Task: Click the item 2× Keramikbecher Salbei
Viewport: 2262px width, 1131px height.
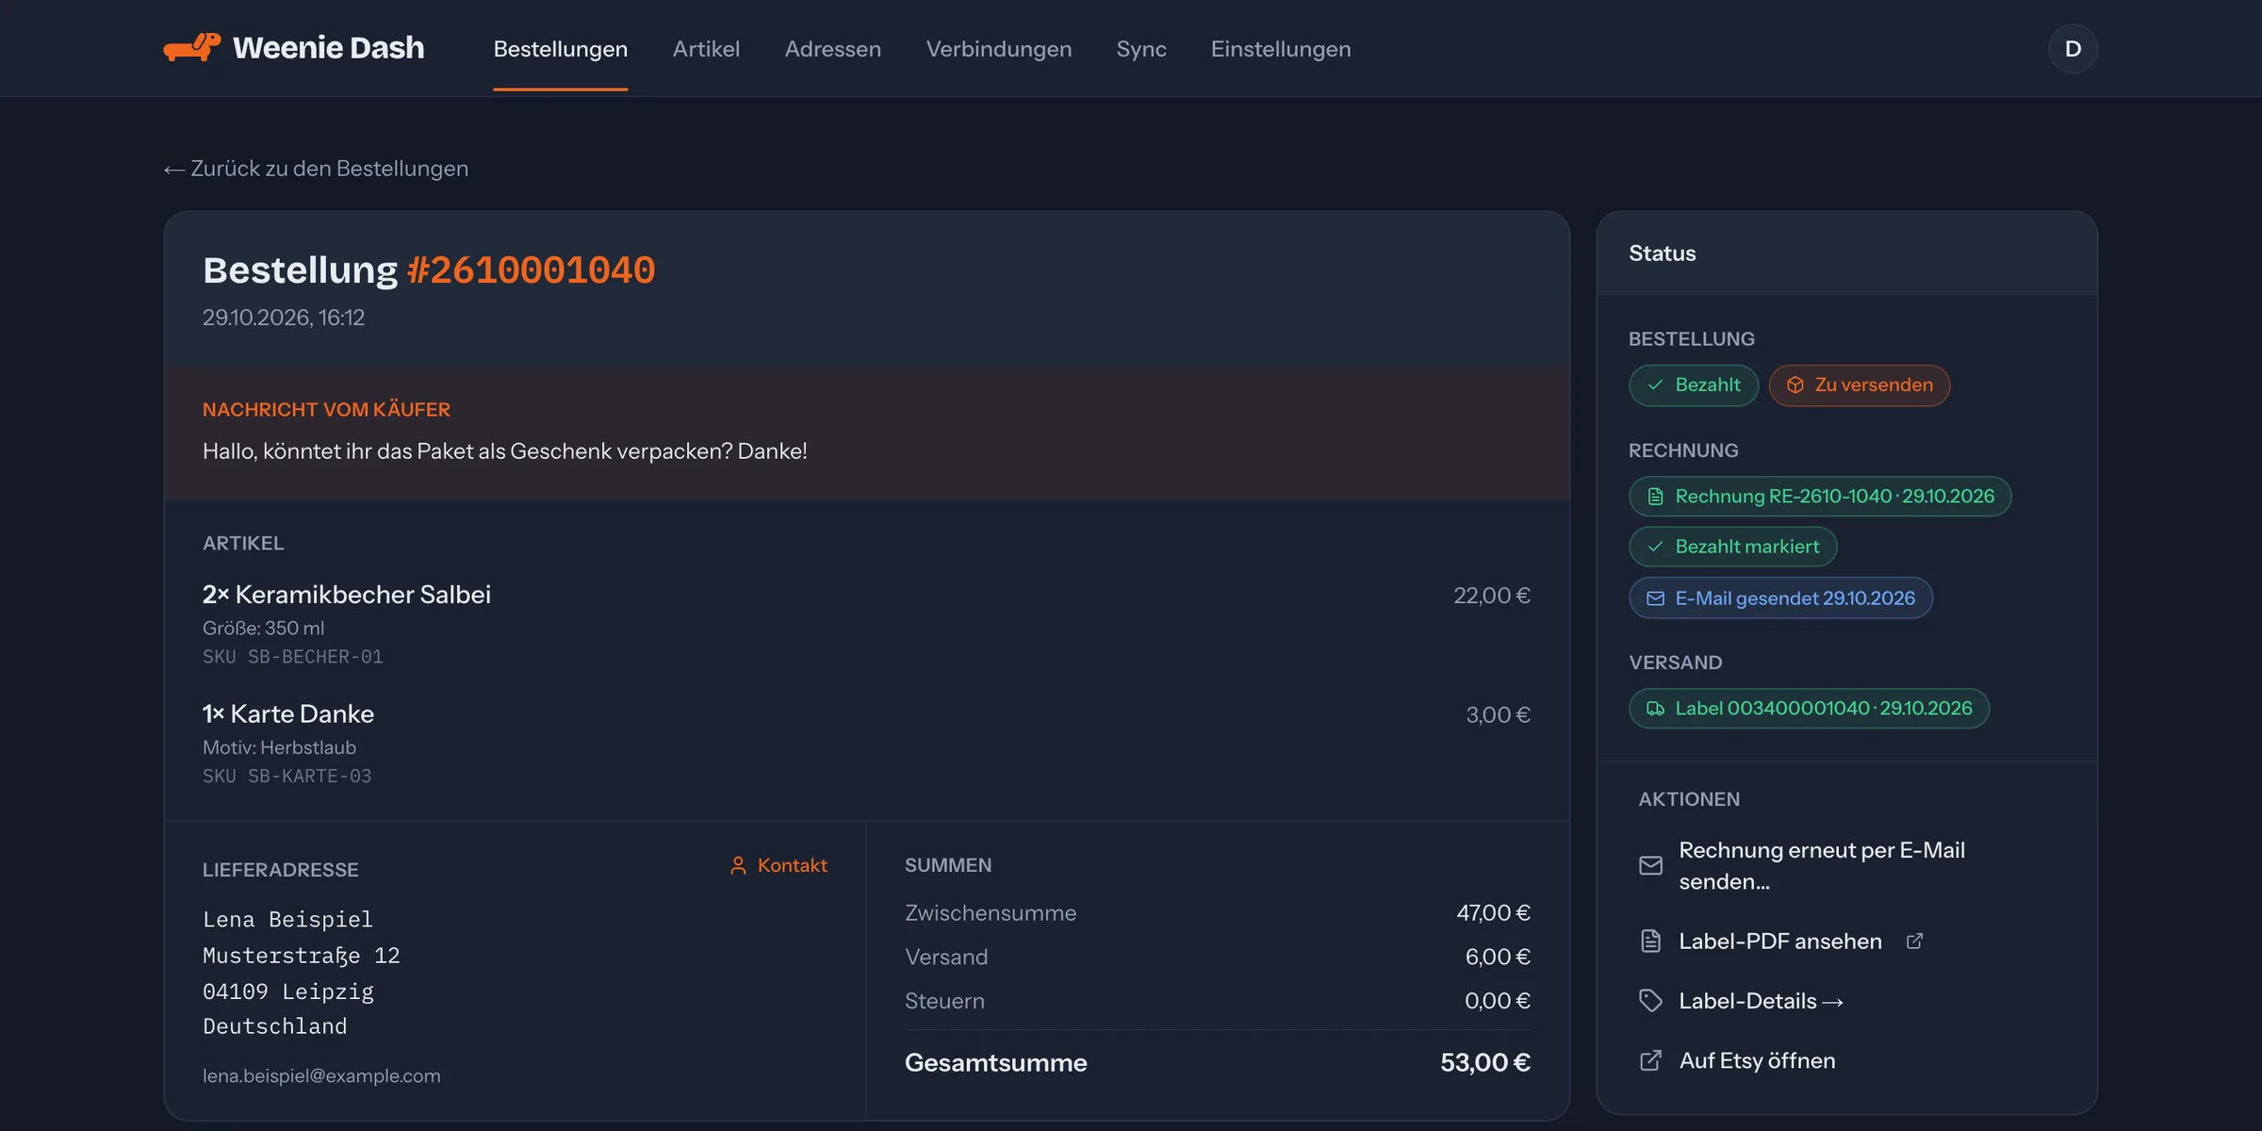Action: coord(347,595)
